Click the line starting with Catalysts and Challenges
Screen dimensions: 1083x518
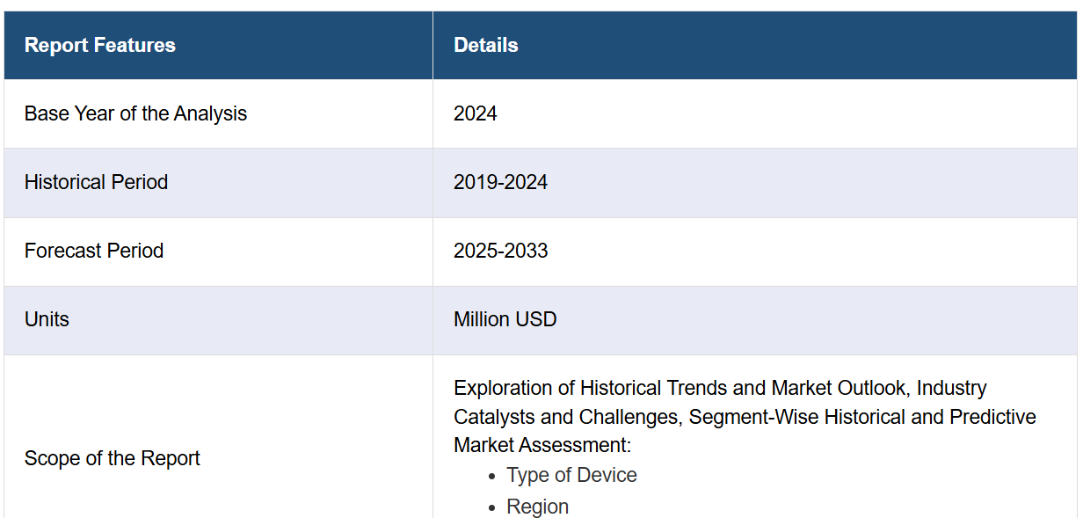tap(745, 416)
